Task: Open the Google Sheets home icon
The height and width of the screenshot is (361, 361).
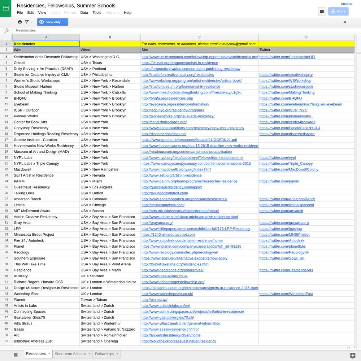Action: [5, 8]
